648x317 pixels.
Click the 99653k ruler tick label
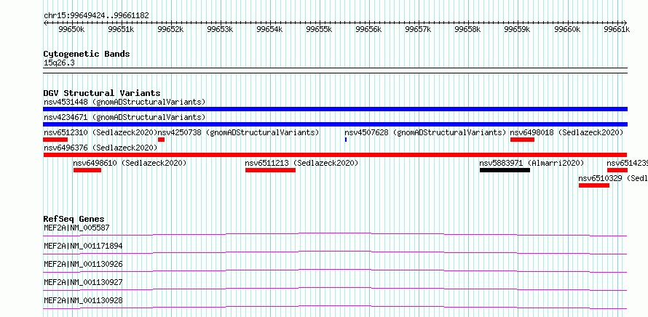tap(221, 29)
